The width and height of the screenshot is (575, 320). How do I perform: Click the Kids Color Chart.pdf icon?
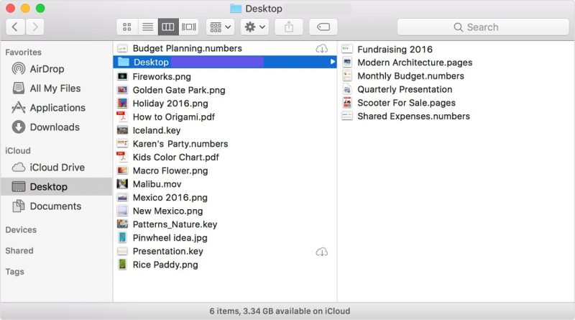[x=122, y=157]
